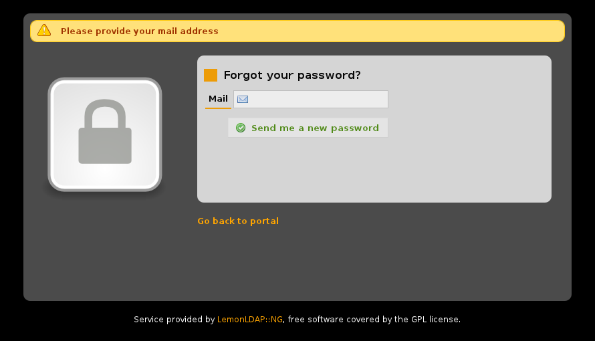
Task: Click the orange square beside the heading
Action: (211, 75)
